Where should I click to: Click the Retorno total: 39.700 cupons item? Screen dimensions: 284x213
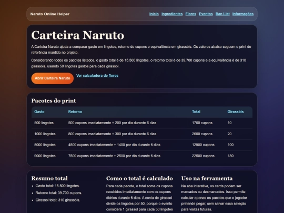tap(59, 193)
